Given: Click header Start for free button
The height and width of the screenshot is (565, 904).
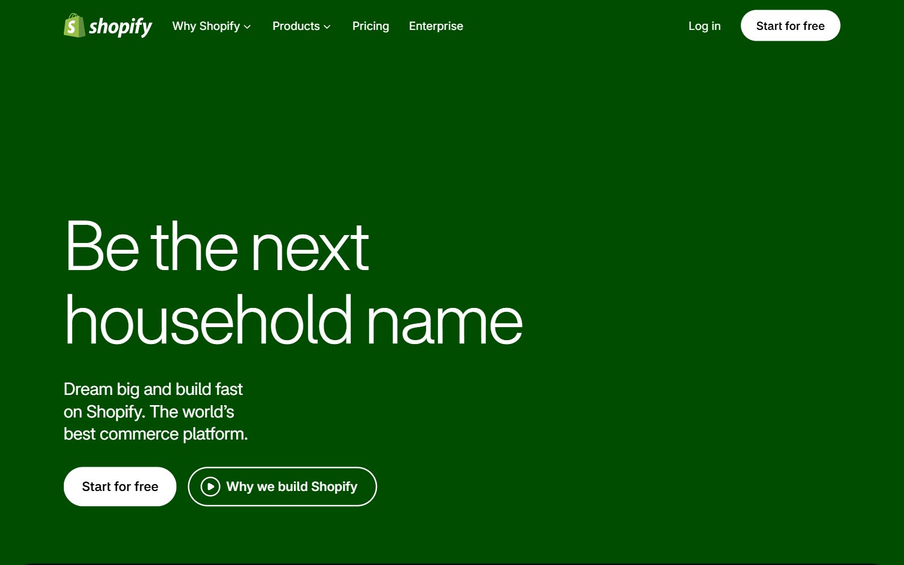Looking at the screenshot, I should click(x=790, y=25).
